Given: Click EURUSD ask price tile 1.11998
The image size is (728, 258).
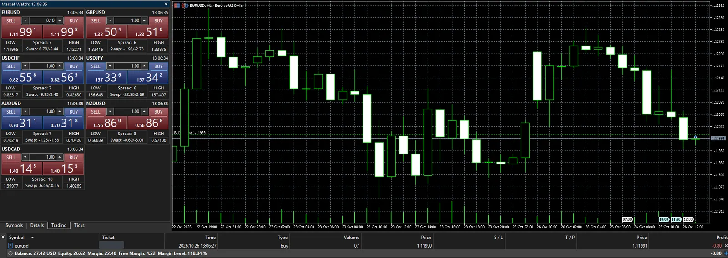Looking at the screenshot, I should [64, 32].
